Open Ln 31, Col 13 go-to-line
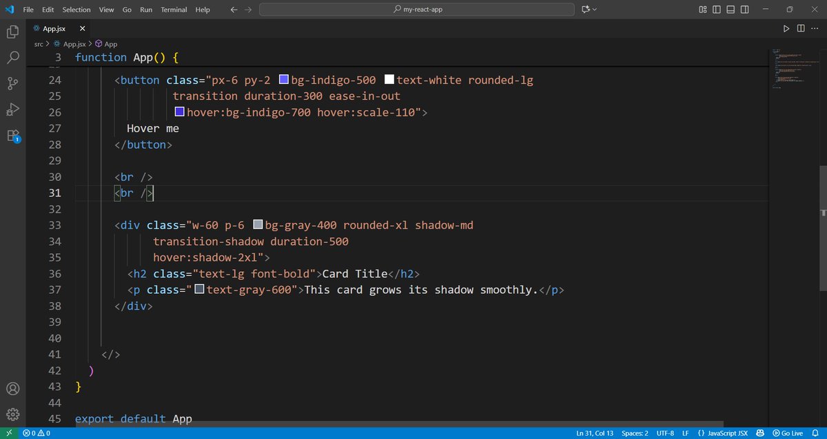Viewport: 827px width, 439px height. (595, 433)
